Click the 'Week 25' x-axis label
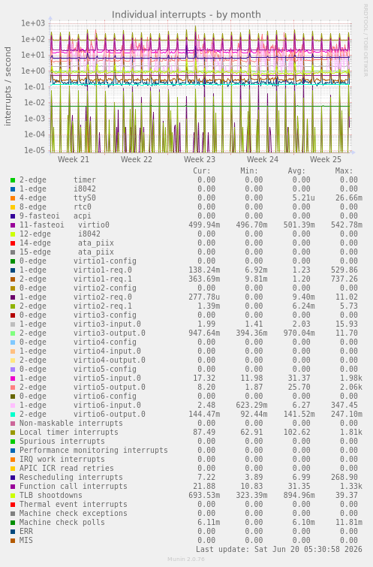 pos(325,159)
